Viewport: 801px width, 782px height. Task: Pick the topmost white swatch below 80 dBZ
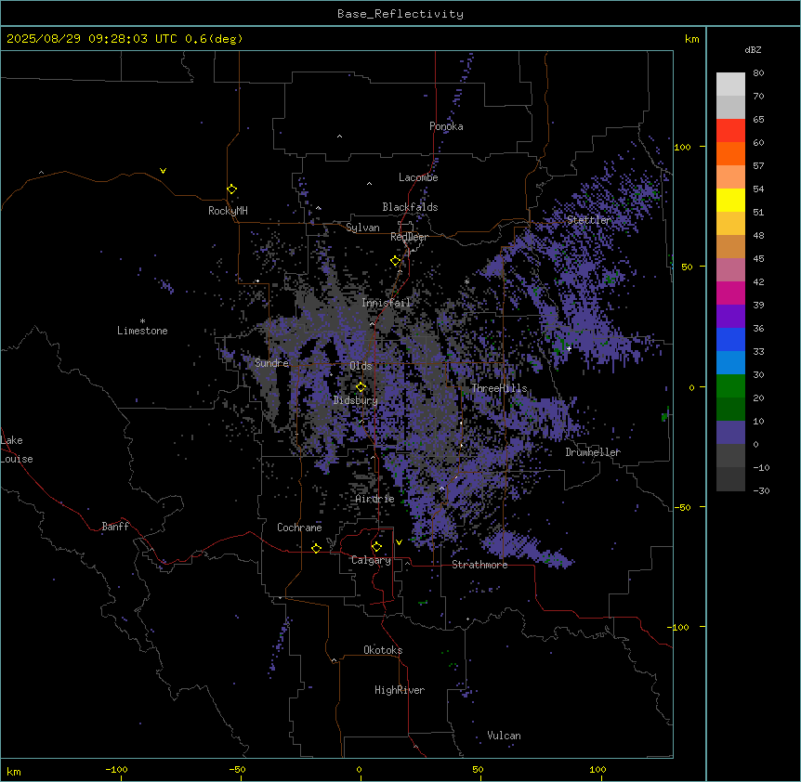pos(730,85)
